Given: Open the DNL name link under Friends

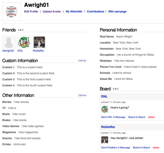Looking at the screenshot, I should 20,51.
